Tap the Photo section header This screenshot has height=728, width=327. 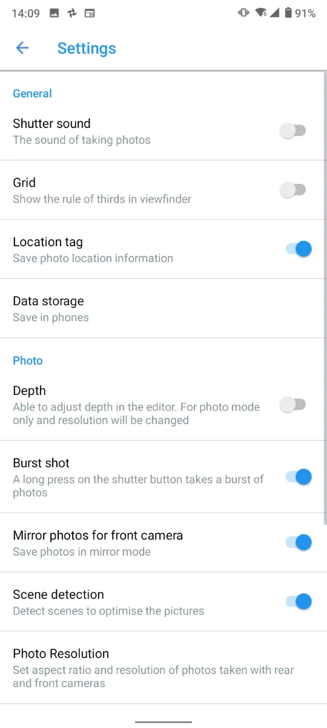28,360
